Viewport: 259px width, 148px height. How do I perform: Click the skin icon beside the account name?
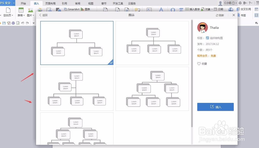tap(240, 3)
